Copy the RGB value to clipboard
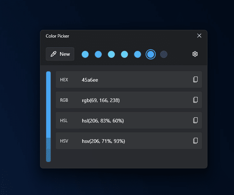Viewport: 234px width, 195px height. 195,100
